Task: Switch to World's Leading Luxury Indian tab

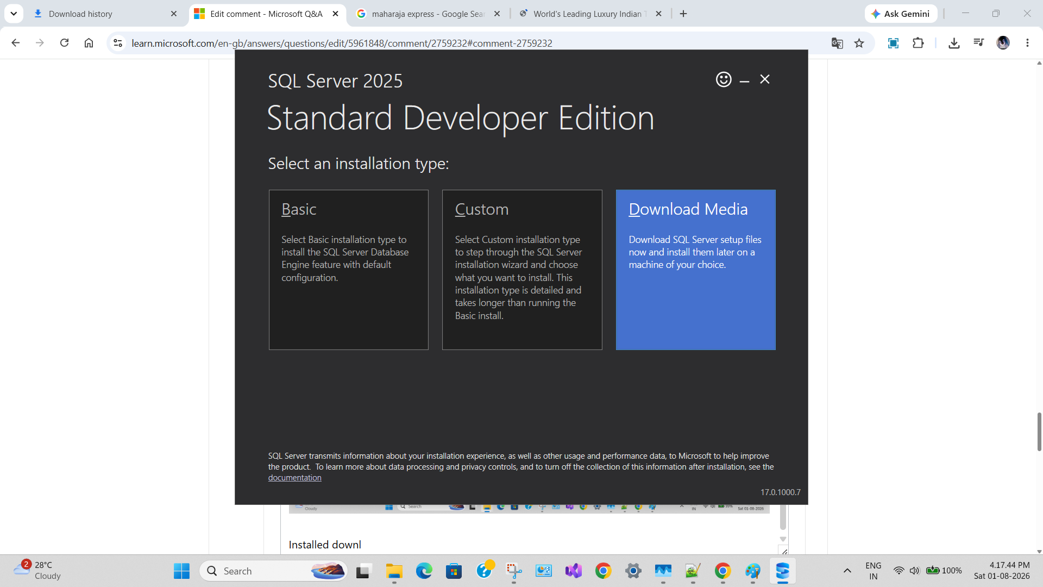Action: 589,14
